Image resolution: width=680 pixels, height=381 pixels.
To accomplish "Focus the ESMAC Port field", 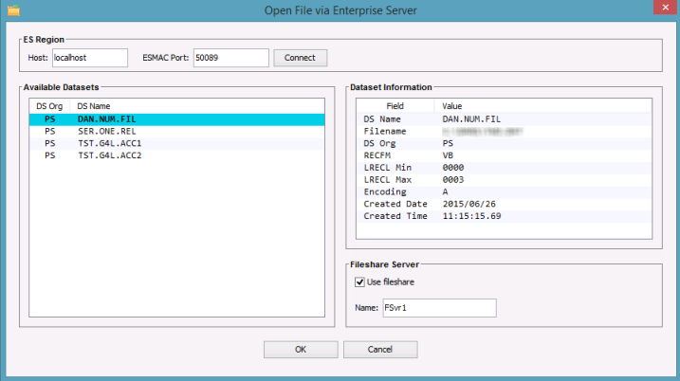I will [230, 58].
